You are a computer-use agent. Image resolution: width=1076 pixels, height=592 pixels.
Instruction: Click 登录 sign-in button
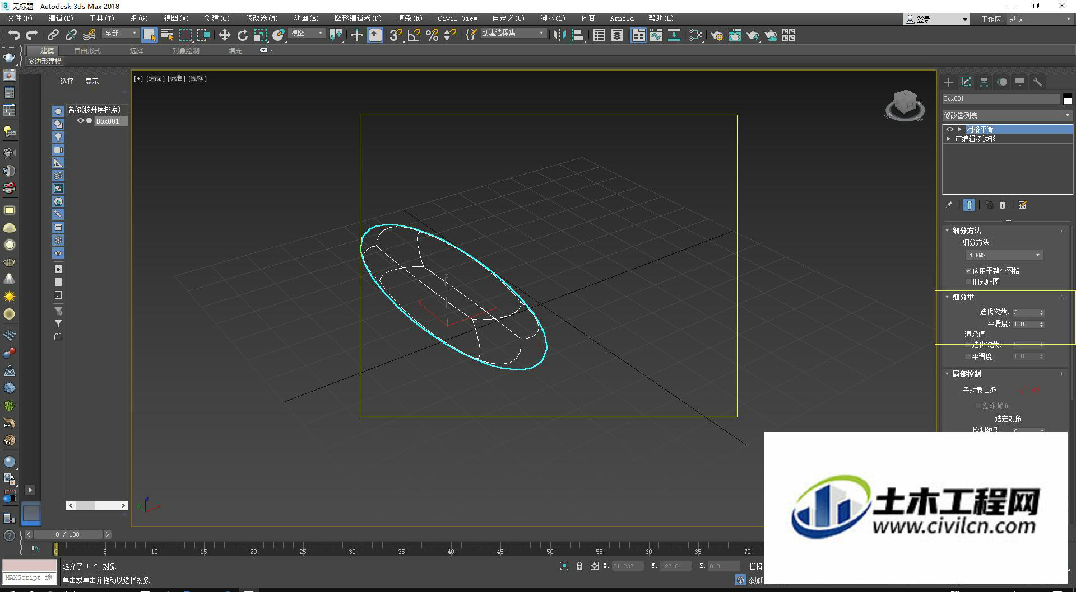point(936,19)
